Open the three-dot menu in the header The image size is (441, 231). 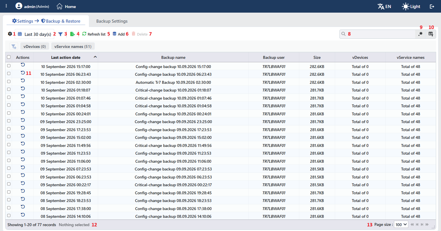[x=6, y=6]
